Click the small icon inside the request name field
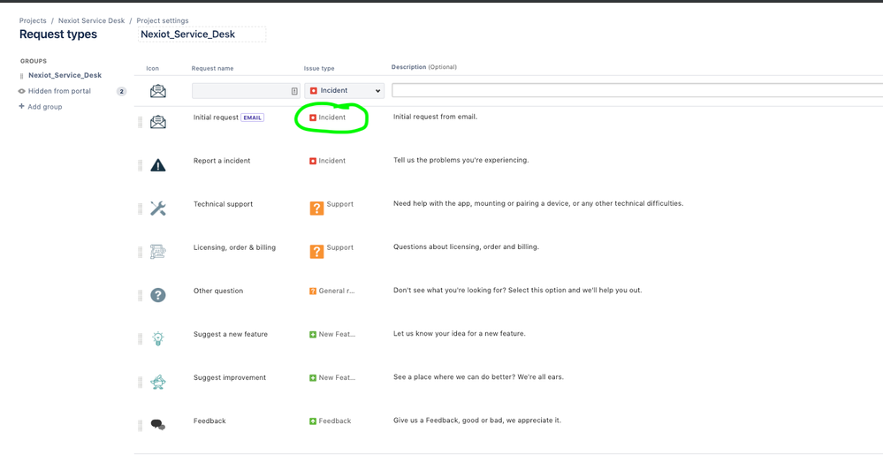Screen dimensions: 883x470 point(294,91)
